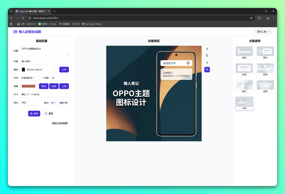Close the LazyCover tab
This screenshot has height=194, width=285.
tap(49, 11)
